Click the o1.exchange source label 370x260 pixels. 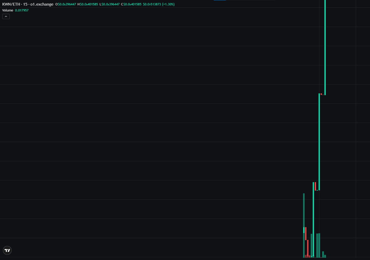[42, 4]
